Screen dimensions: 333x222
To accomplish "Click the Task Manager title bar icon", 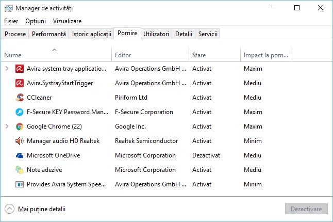I will [8, 8].
